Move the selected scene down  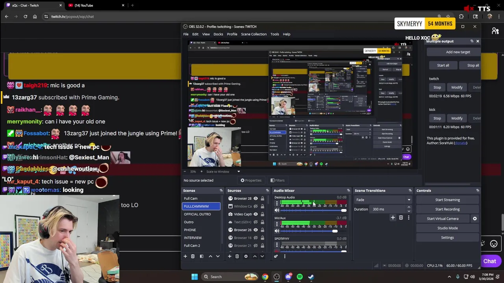pos(218,256)
